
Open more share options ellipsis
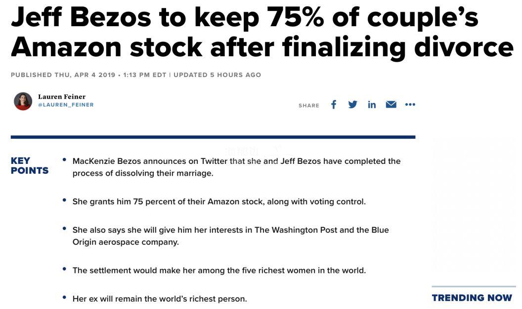click(410, 104)
